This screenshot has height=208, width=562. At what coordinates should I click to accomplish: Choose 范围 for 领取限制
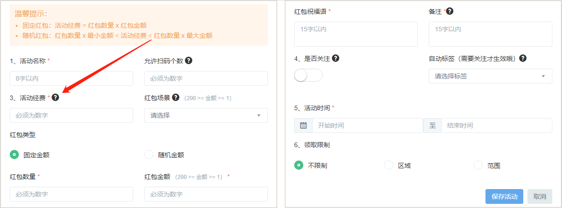tap(478, 165)
